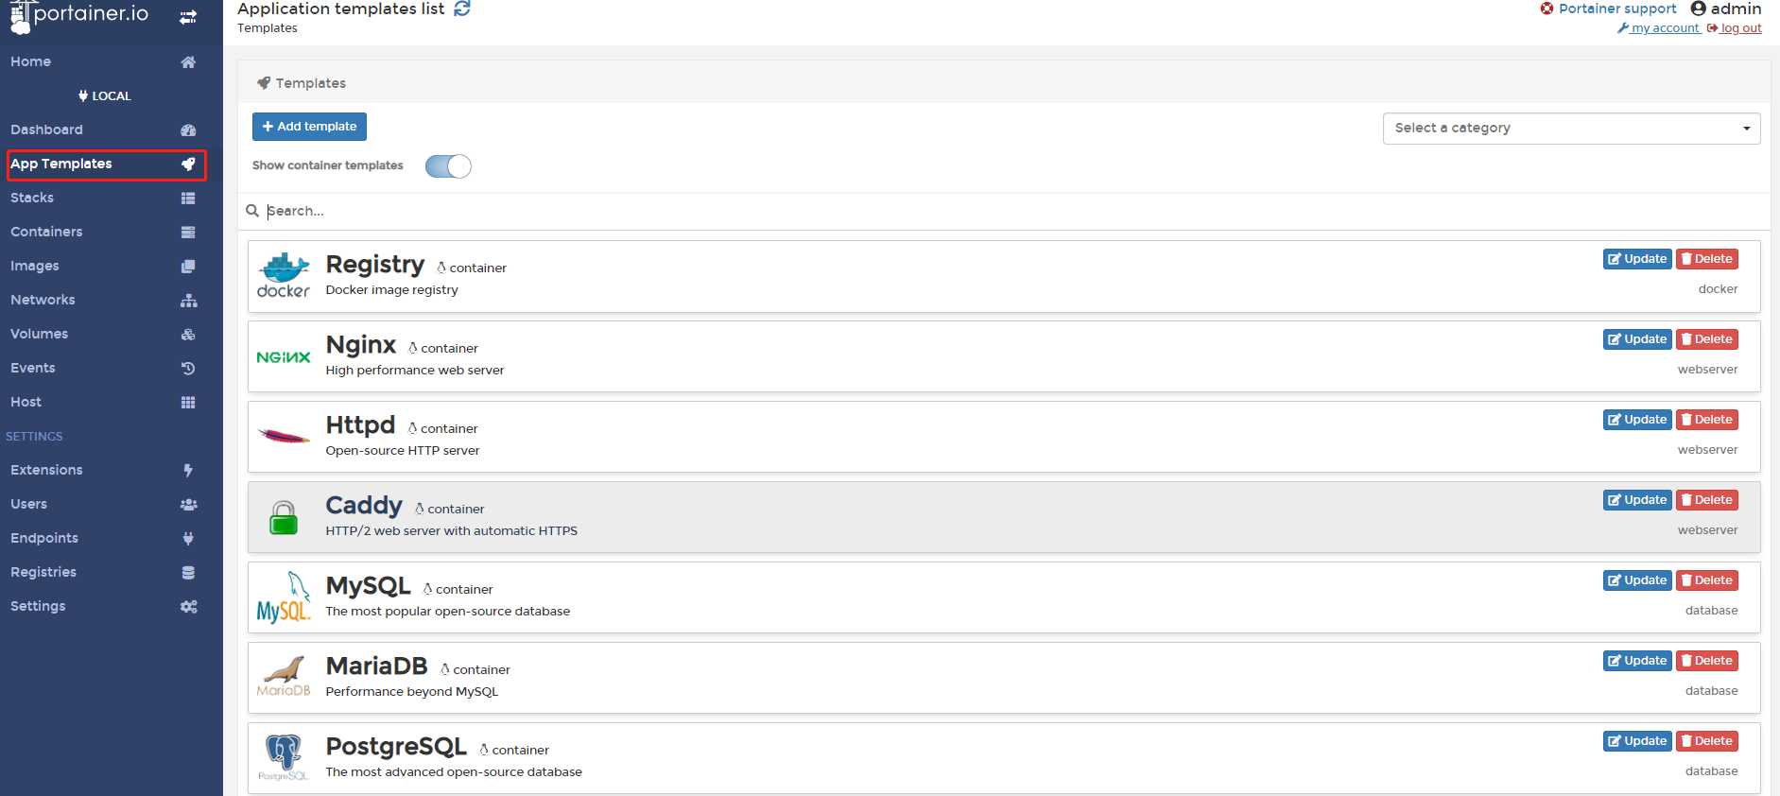Update the Registry template
Image resolution: width=1780 pixels, height=796 pixels.
pyautogui.click(x=1637, y=259)
